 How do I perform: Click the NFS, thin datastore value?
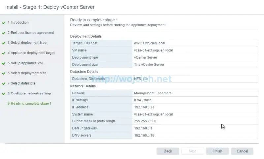[x=141, y=79]
